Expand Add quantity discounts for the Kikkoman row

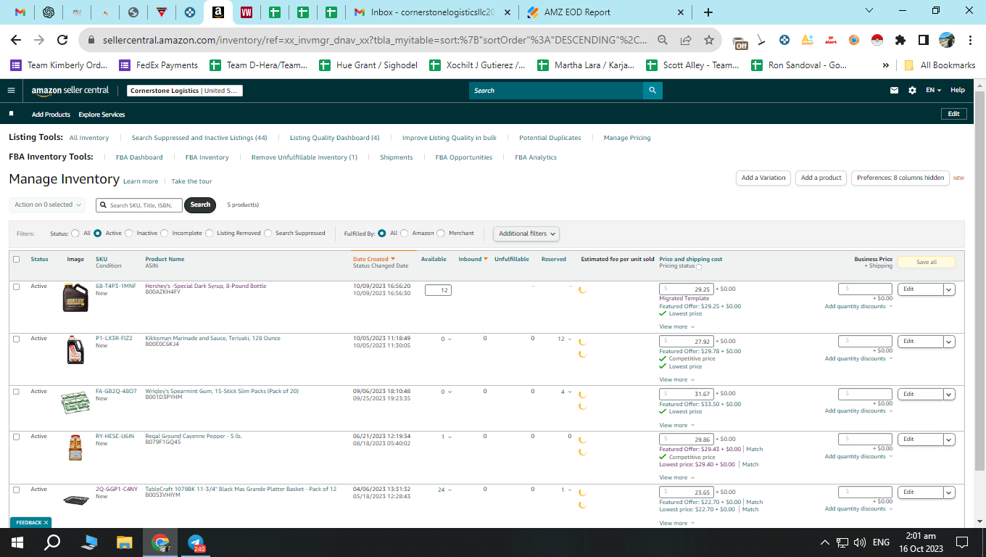[x=858, y=359]
